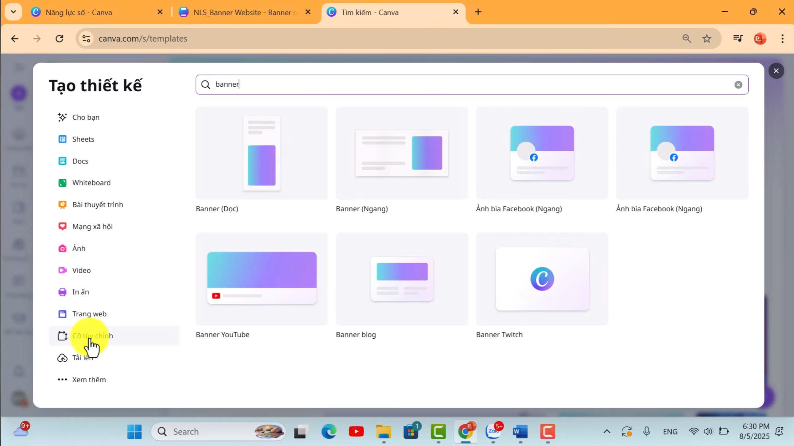Choose the Banner YouTube design thumbnail
The width and height of the screenshot is (794, 446).
click(x=261, y=279)
